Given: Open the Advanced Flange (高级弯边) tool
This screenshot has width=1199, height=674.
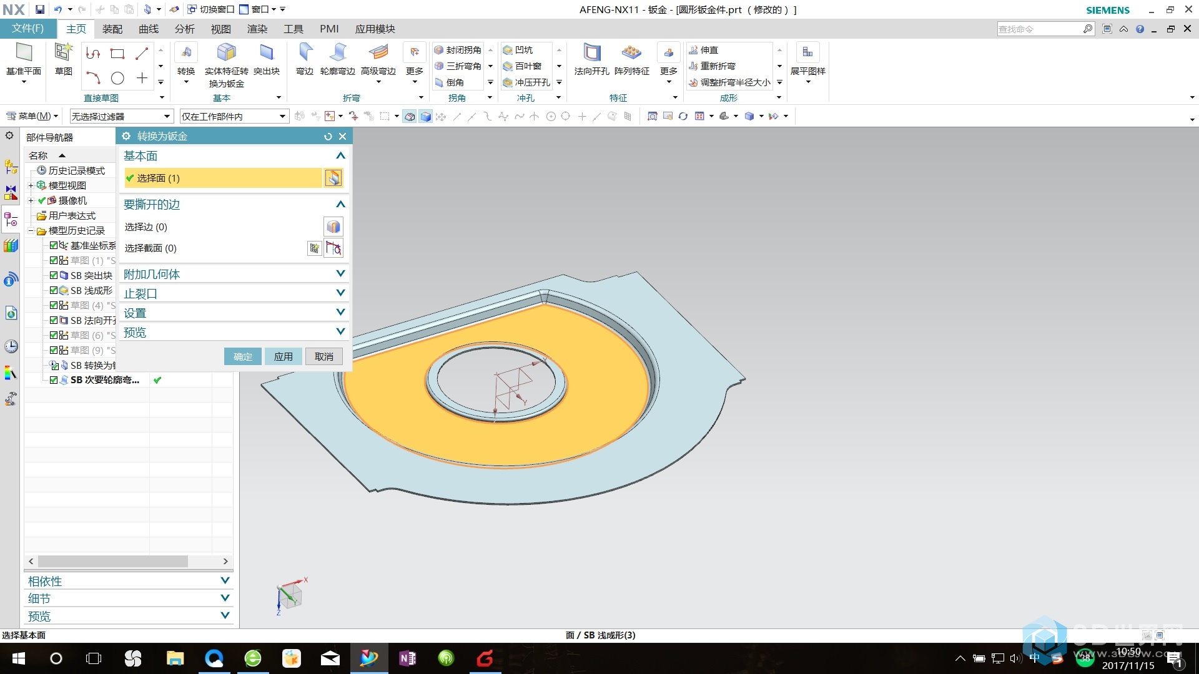Looking at the screenshot, I should pos(378,53).
